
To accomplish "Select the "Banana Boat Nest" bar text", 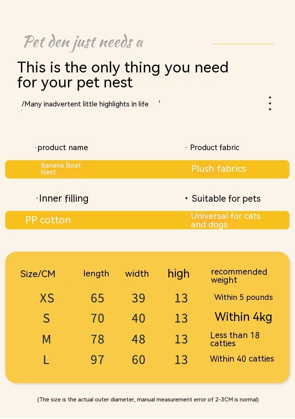I will coord(60,169).
